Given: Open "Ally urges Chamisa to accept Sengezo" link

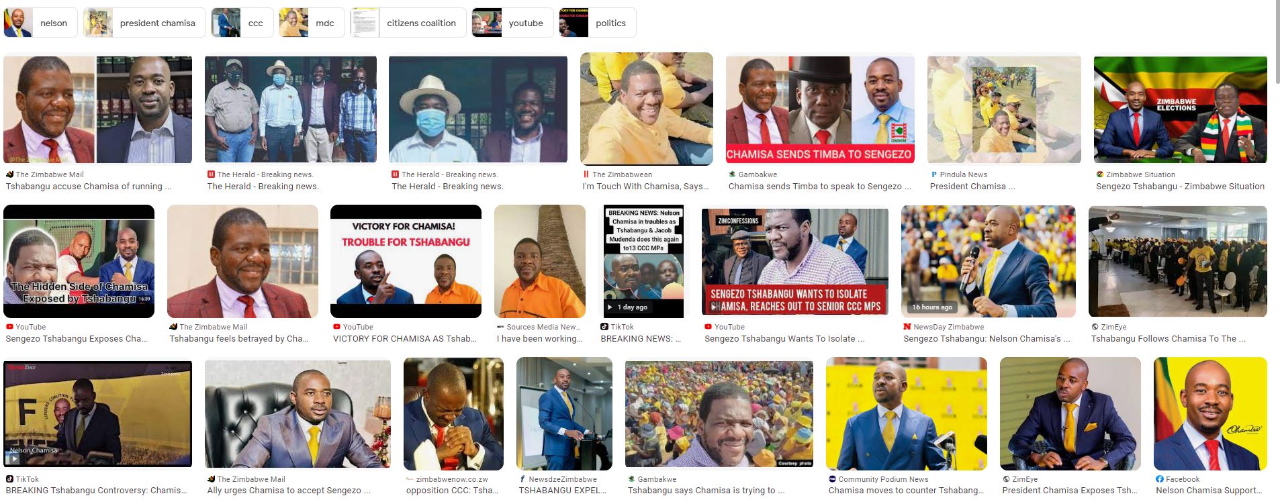Looking at the screenshot, I should [289, 491].
